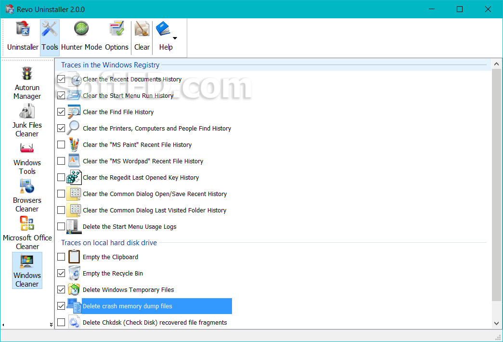Screen dimensions: 503x342
Task: Expand sidebar overflow double chevron
Action: click(51, 325)
